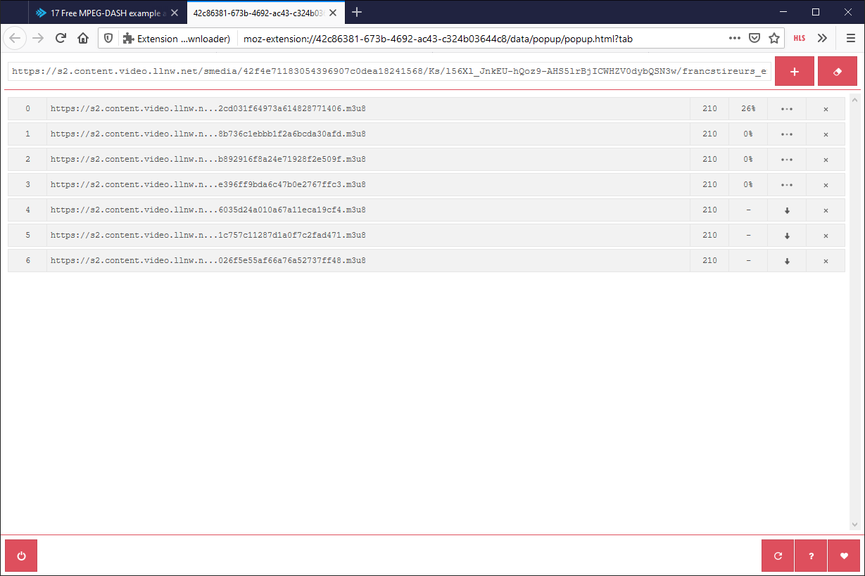
Task: Click the index number 3 cell
Action: [27, 185]
